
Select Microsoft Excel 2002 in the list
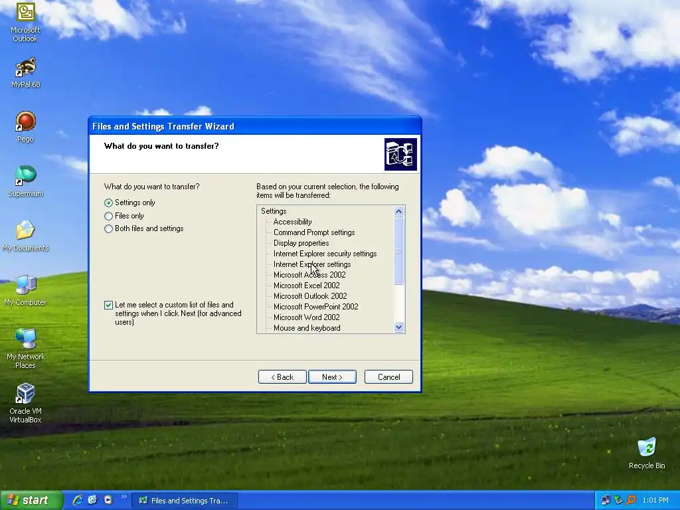[306, 286]
